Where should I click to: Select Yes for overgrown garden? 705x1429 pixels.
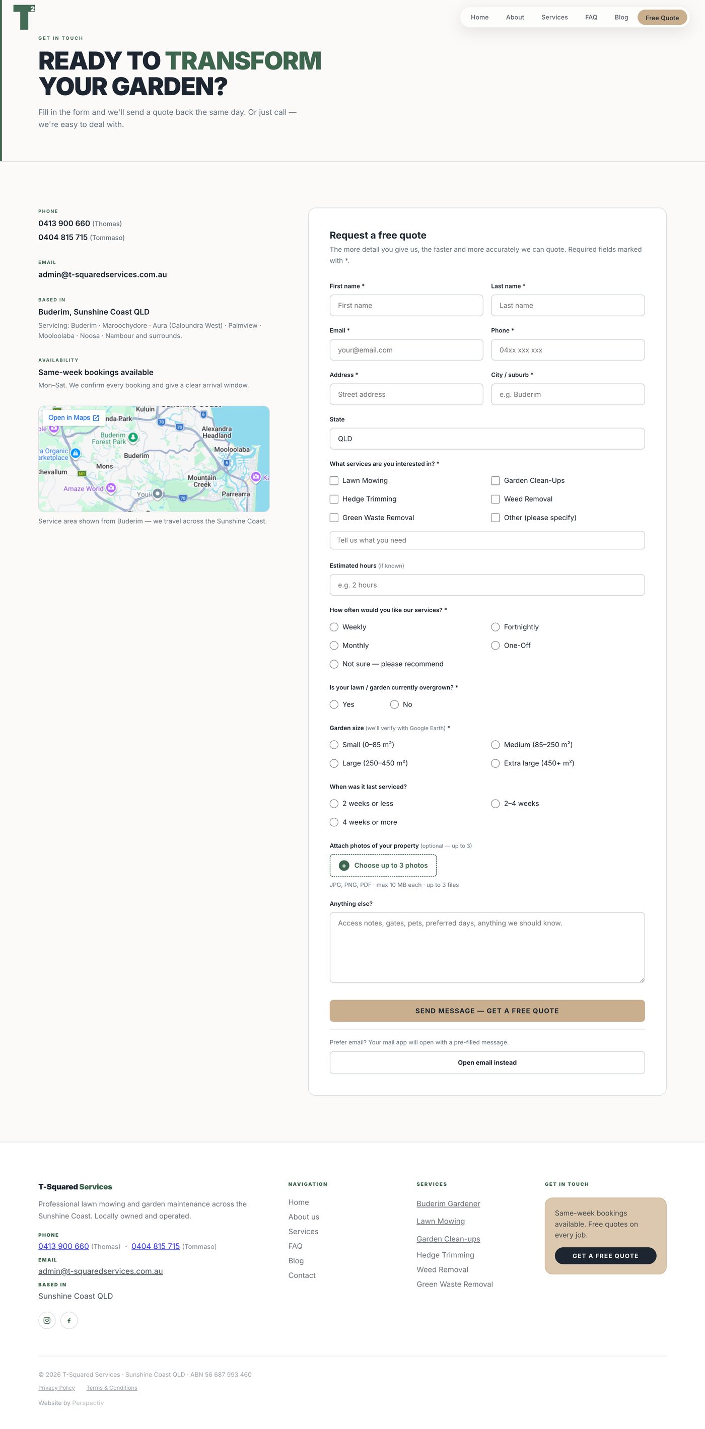[334, 704]
